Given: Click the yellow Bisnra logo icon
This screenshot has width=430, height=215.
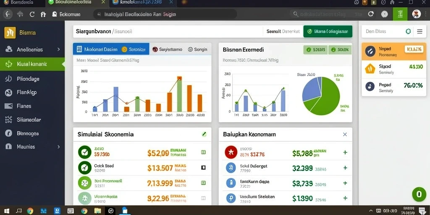Looking at the screenshot, I should (x=10, y=33).
